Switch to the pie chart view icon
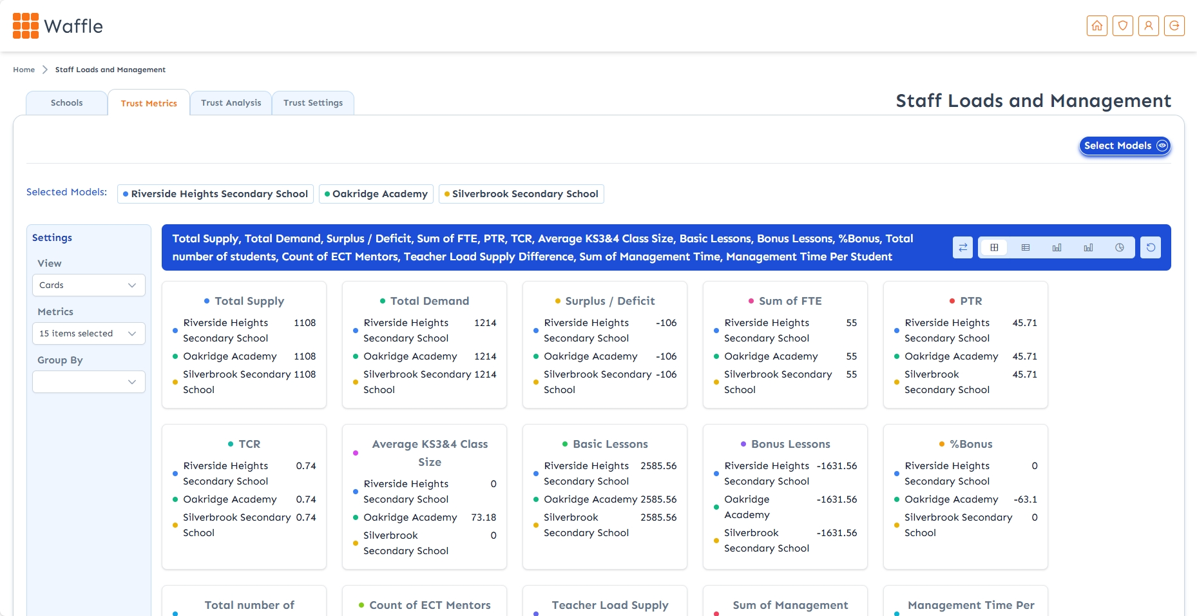Image resolution: width=1197 pixels, height=616 pixels. pyautogui.click(x=1119, y=247)
